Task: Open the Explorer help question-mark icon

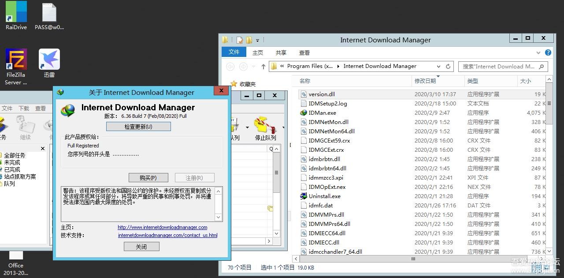Action: coord(548,53)
